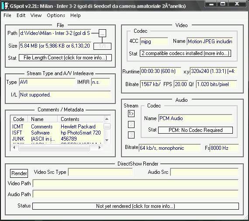Click the Qf field 1.020 bits/pixel

(x=216, y=84)
